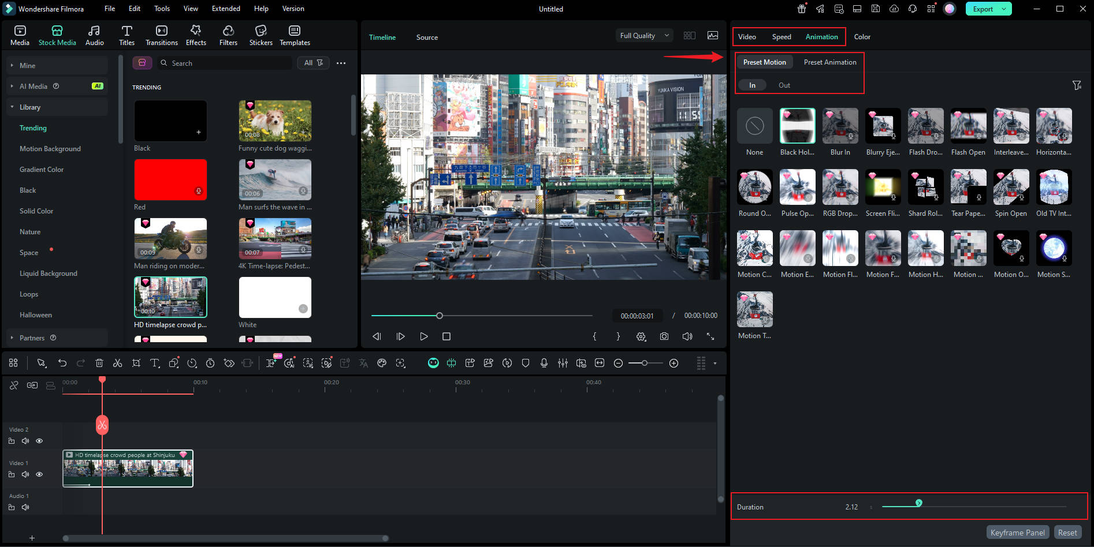Mute the Video 1 track
This screenshot has height=547, width=1094.
(25, 474)
